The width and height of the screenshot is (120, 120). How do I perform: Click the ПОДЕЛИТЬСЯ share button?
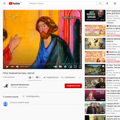(x=51, y=77)
